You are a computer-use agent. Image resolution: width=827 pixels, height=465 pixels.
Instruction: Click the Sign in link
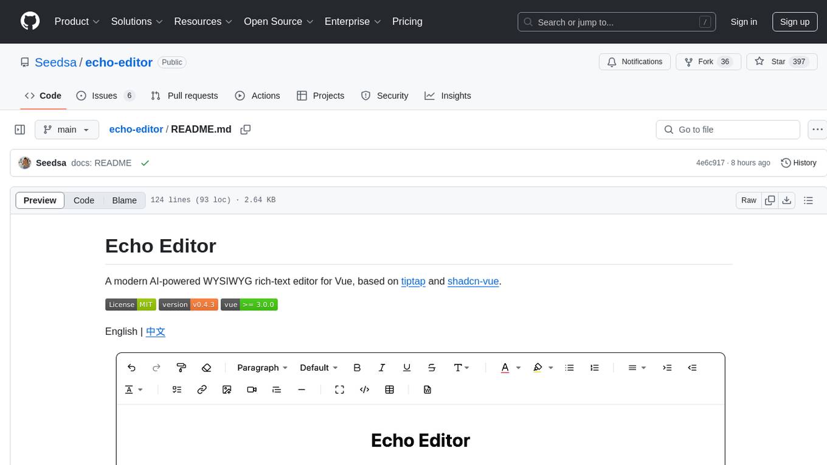[744, 22]
